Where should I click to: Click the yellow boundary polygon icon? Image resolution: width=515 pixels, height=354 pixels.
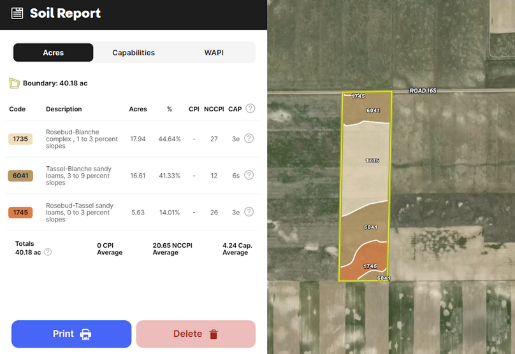coord(14,83)
